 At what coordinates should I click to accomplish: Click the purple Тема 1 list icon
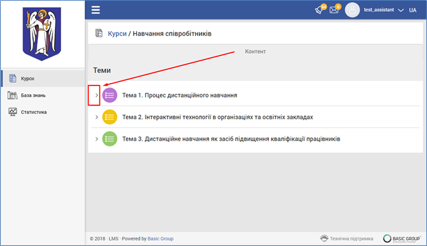point(109,95)
